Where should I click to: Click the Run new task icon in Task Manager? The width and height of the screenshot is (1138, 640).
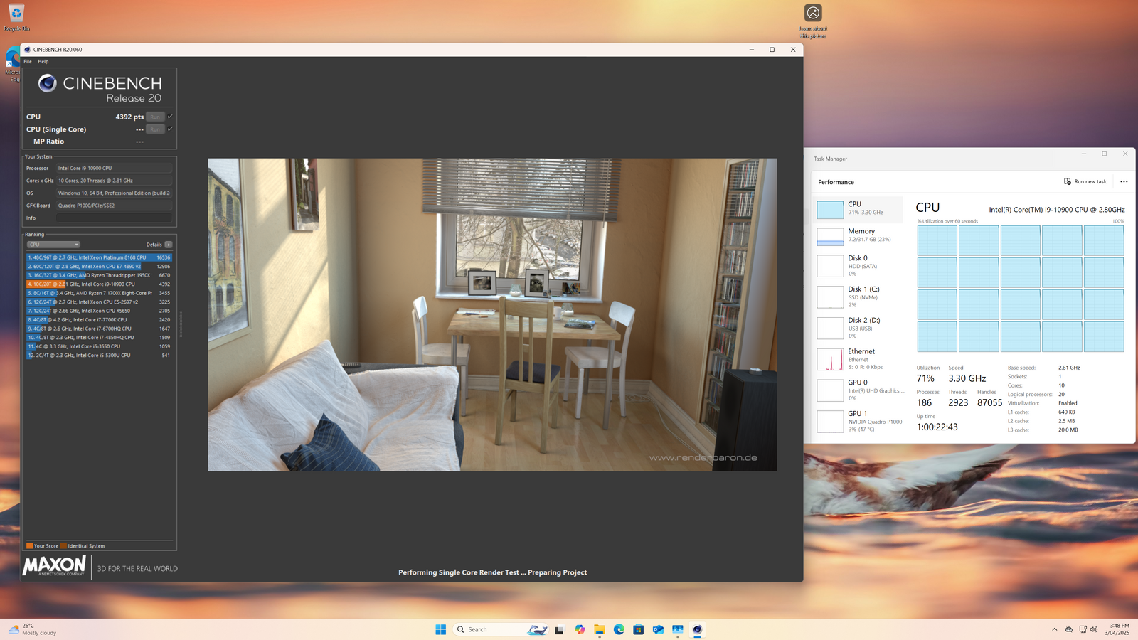pyautogui.click(x=1068, y=181)
